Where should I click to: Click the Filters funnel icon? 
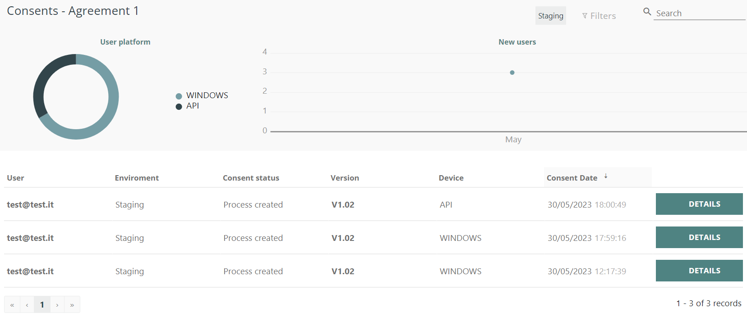click(x=585, y=16)
